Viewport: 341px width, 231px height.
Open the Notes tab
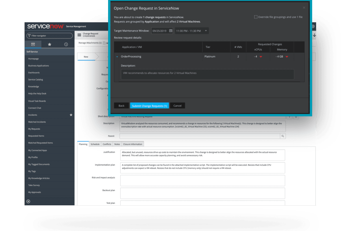pos(117,144)
